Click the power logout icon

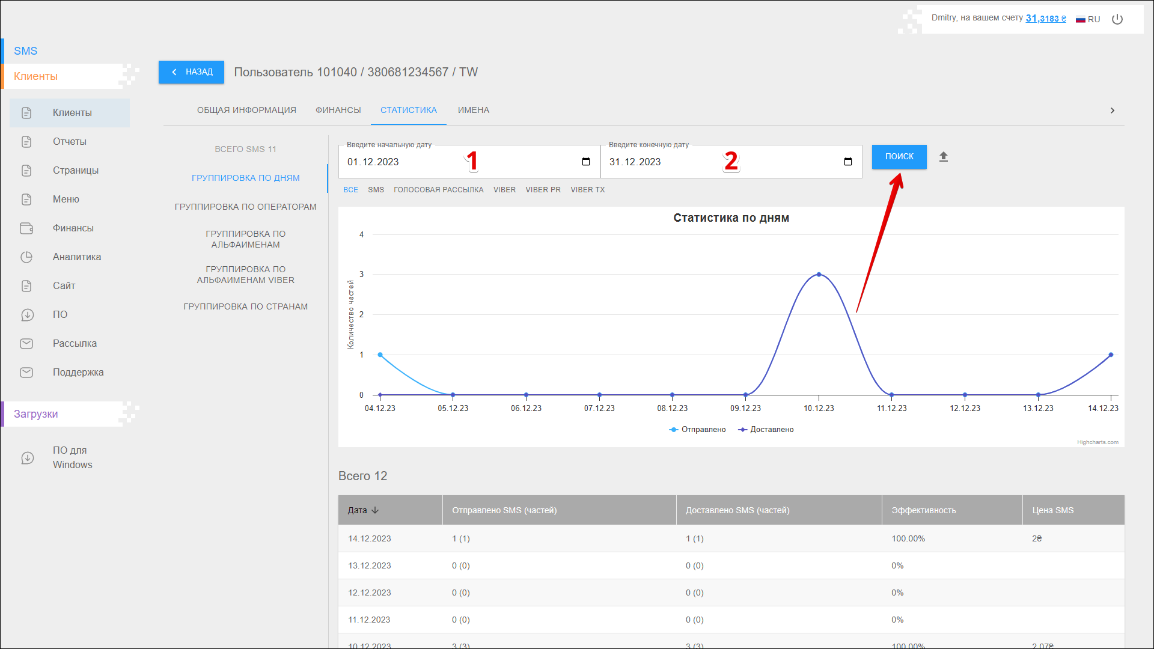click(x=1117, y=19)
